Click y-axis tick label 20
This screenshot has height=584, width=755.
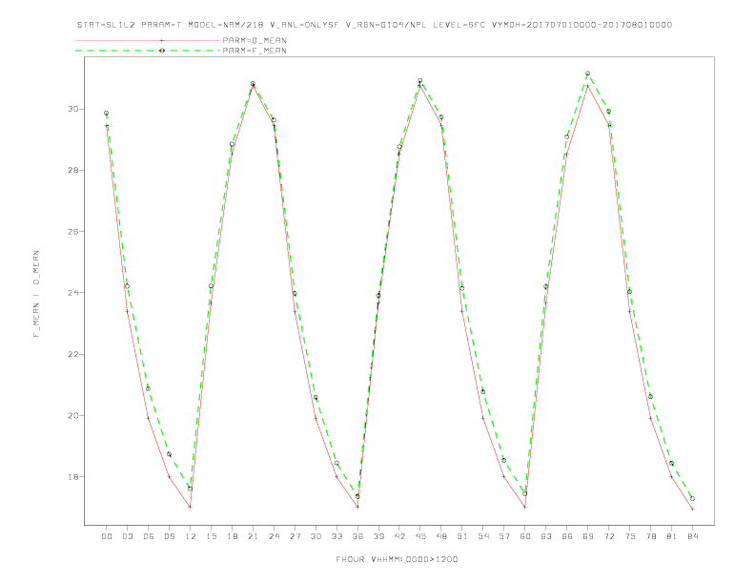tap(72, 415)
